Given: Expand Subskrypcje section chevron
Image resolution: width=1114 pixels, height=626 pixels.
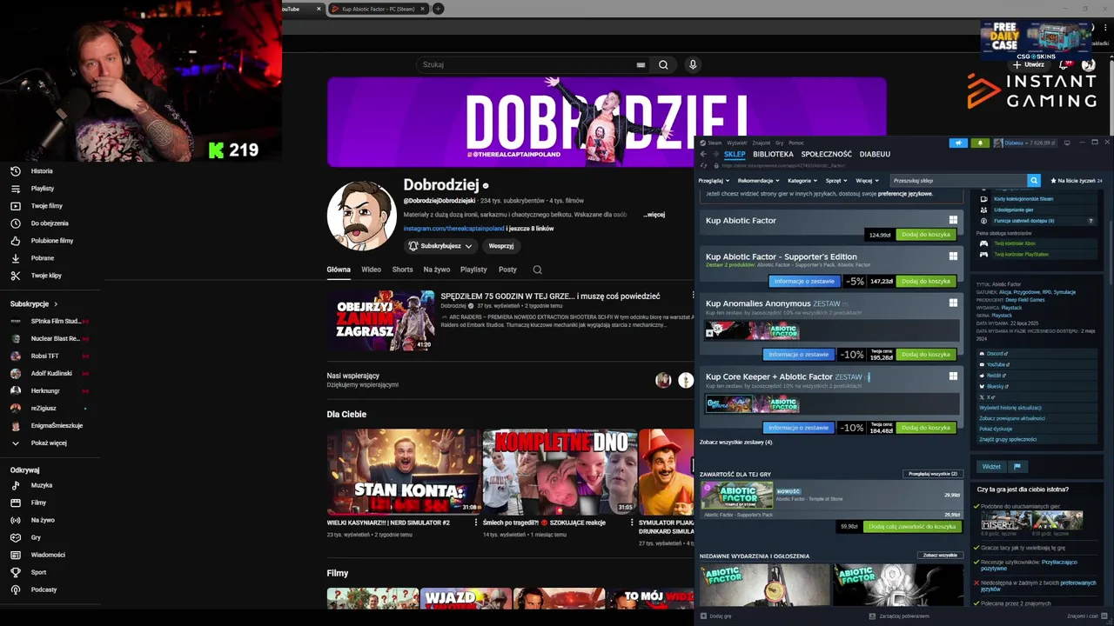Looking at the screenshot, I should point(56,304).
